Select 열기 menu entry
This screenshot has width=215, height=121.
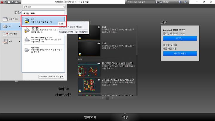[11, 26]
